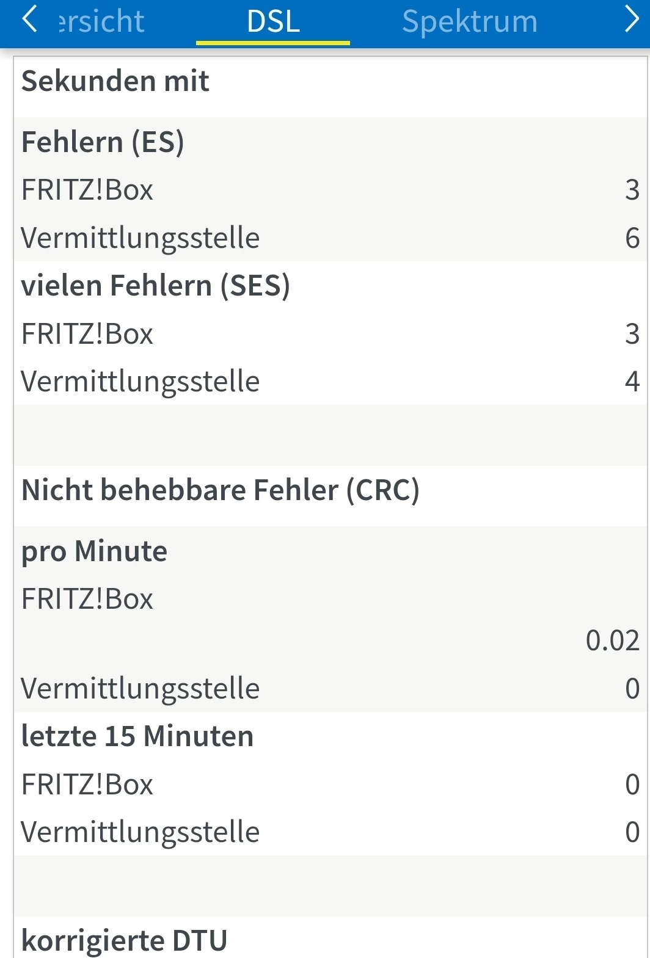This screenshot has height=958, width=650.
Task: Tap the Vermittlungsstelle ES value 6
Action: 632,238
